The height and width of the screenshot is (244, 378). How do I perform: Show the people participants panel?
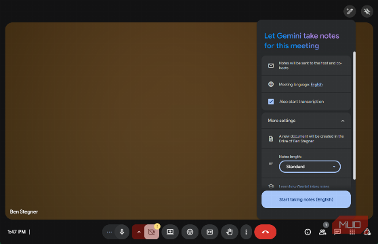(x=322, y=232)
